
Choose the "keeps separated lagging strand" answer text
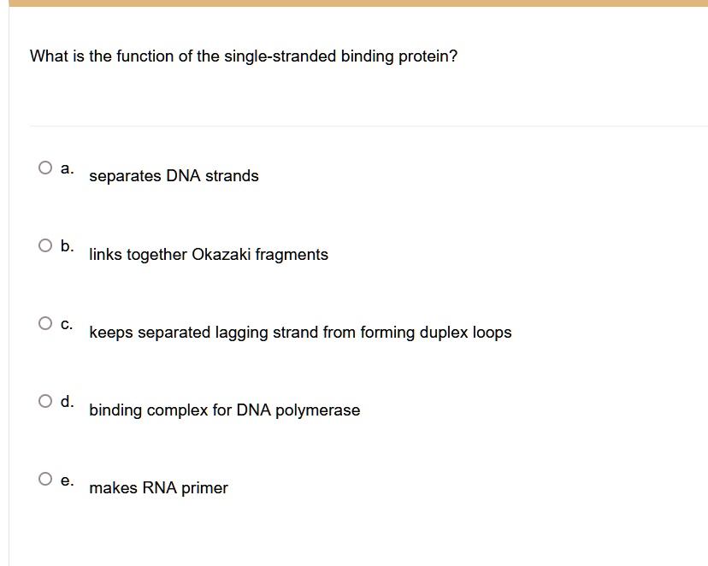(300, 333)
